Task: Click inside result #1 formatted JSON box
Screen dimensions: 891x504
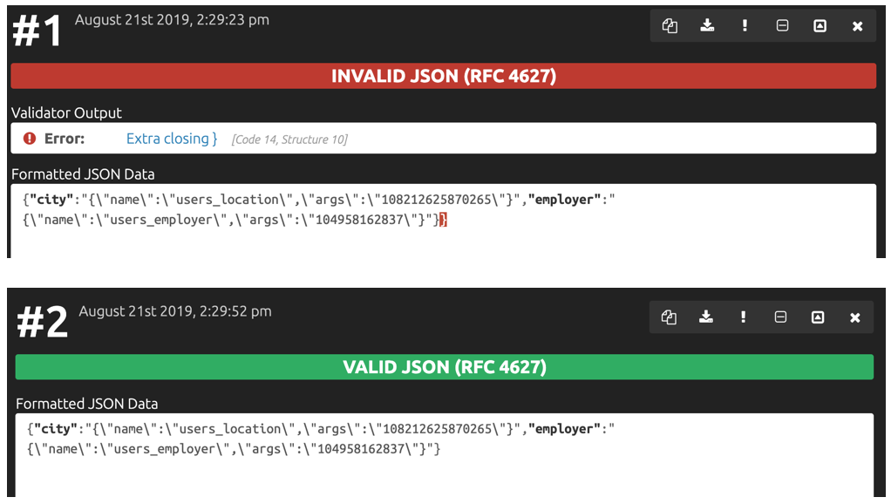Action: [443, 221]
